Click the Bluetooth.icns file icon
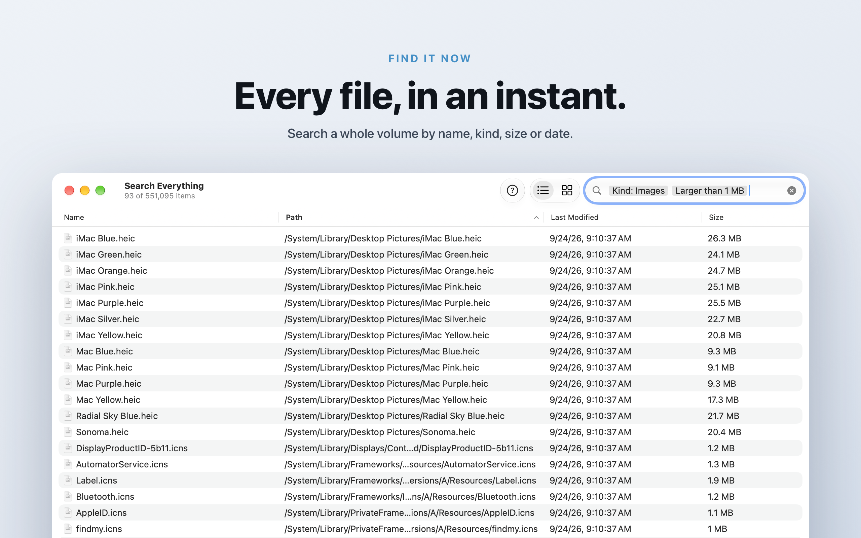The height and width of the screenshot is (538, 861). tap(68, 496)
